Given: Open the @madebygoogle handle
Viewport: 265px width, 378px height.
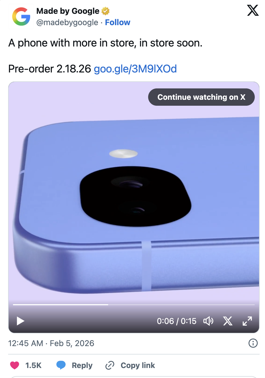Looking at the screenshot, I should pyautogui.click(x=67, y=22).
